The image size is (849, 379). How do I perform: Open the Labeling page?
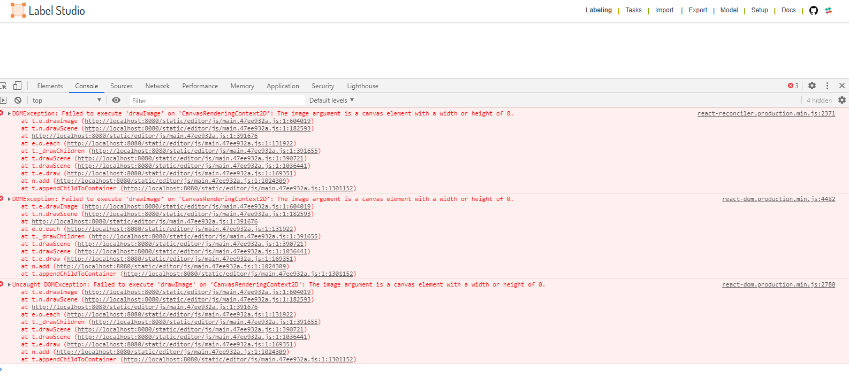pyautogui.click(x=598, y=10)
